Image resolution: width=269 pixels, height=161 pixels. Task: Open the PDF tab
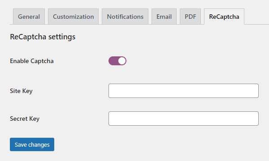point(190,17)
